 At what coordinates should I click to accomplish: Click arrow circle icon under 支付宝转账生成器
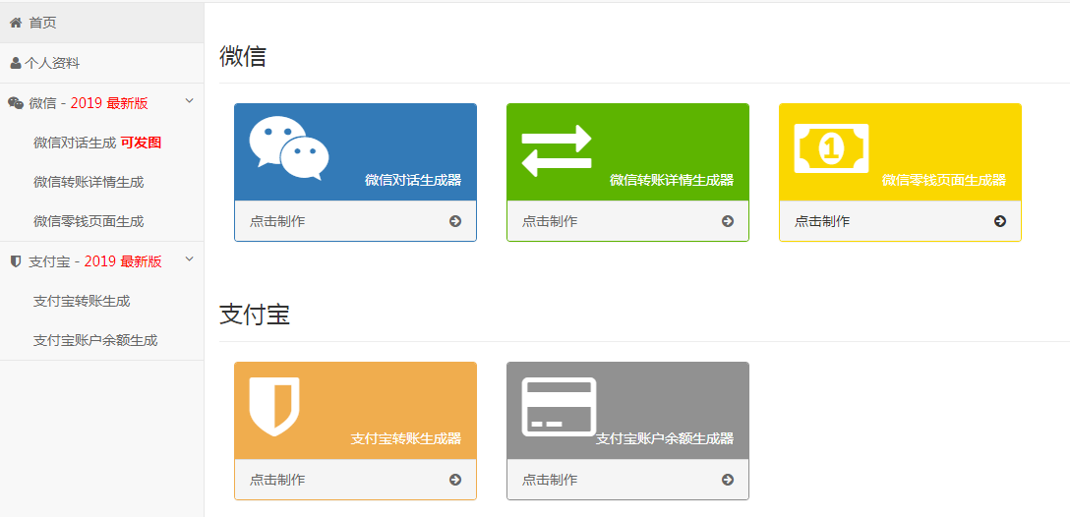[455, 480]
